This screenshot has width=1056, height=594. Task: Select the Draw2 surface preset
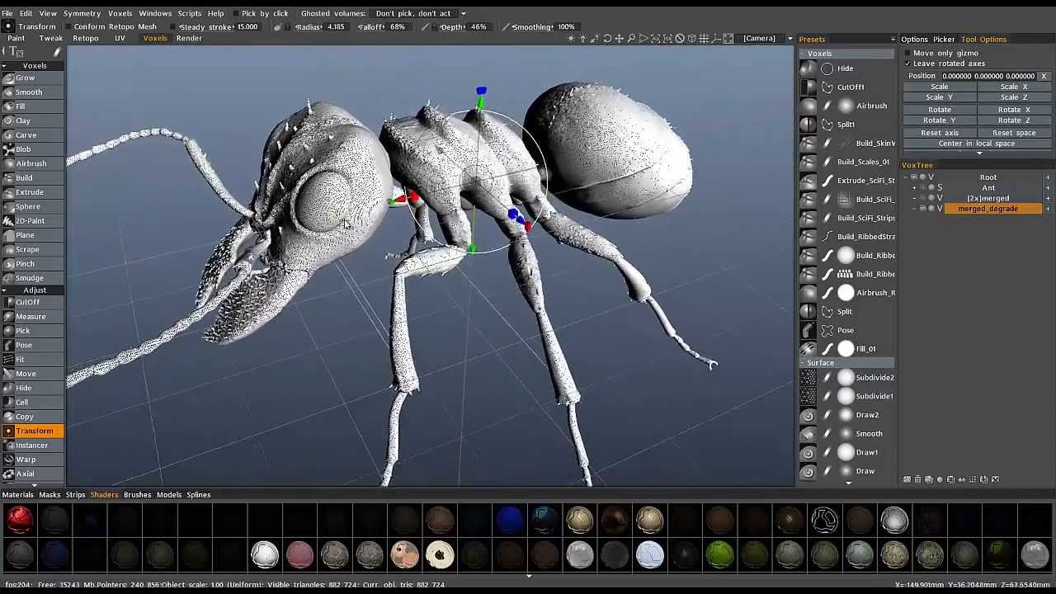(866, 415)
